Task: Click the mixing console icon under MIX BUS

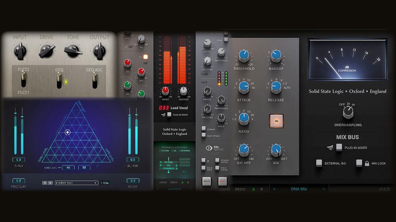Action: pyautogui.click(x=330, y=148)
